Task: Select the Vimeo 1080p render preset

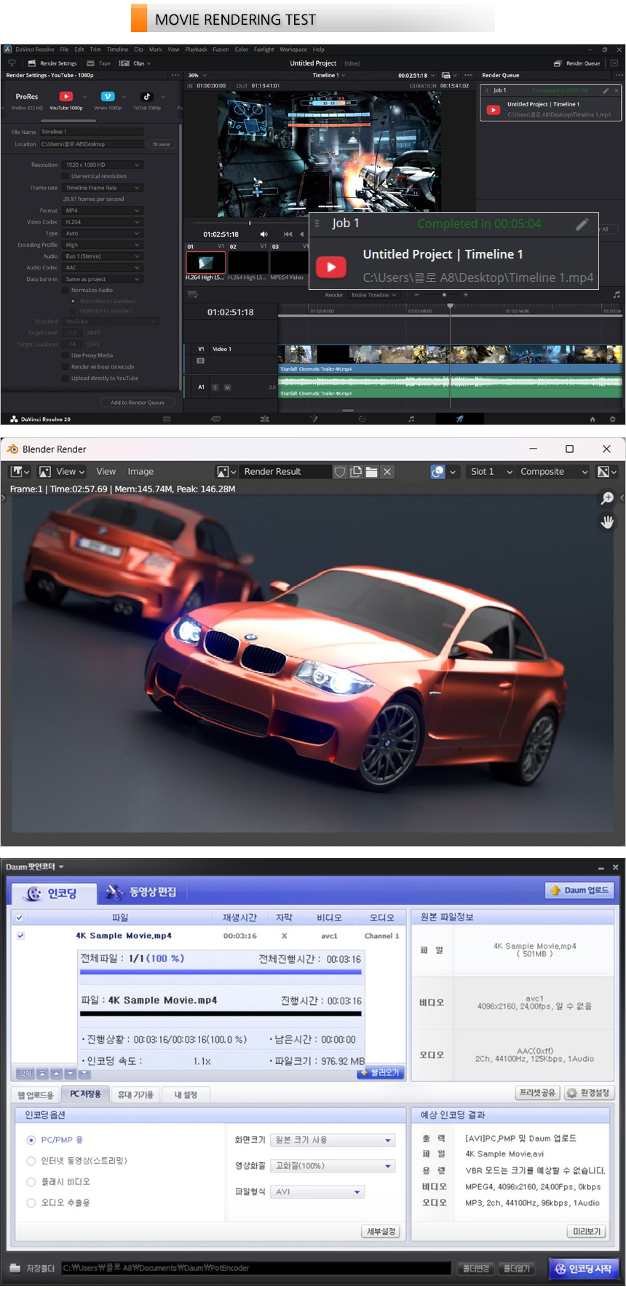Action: (107, 97)
